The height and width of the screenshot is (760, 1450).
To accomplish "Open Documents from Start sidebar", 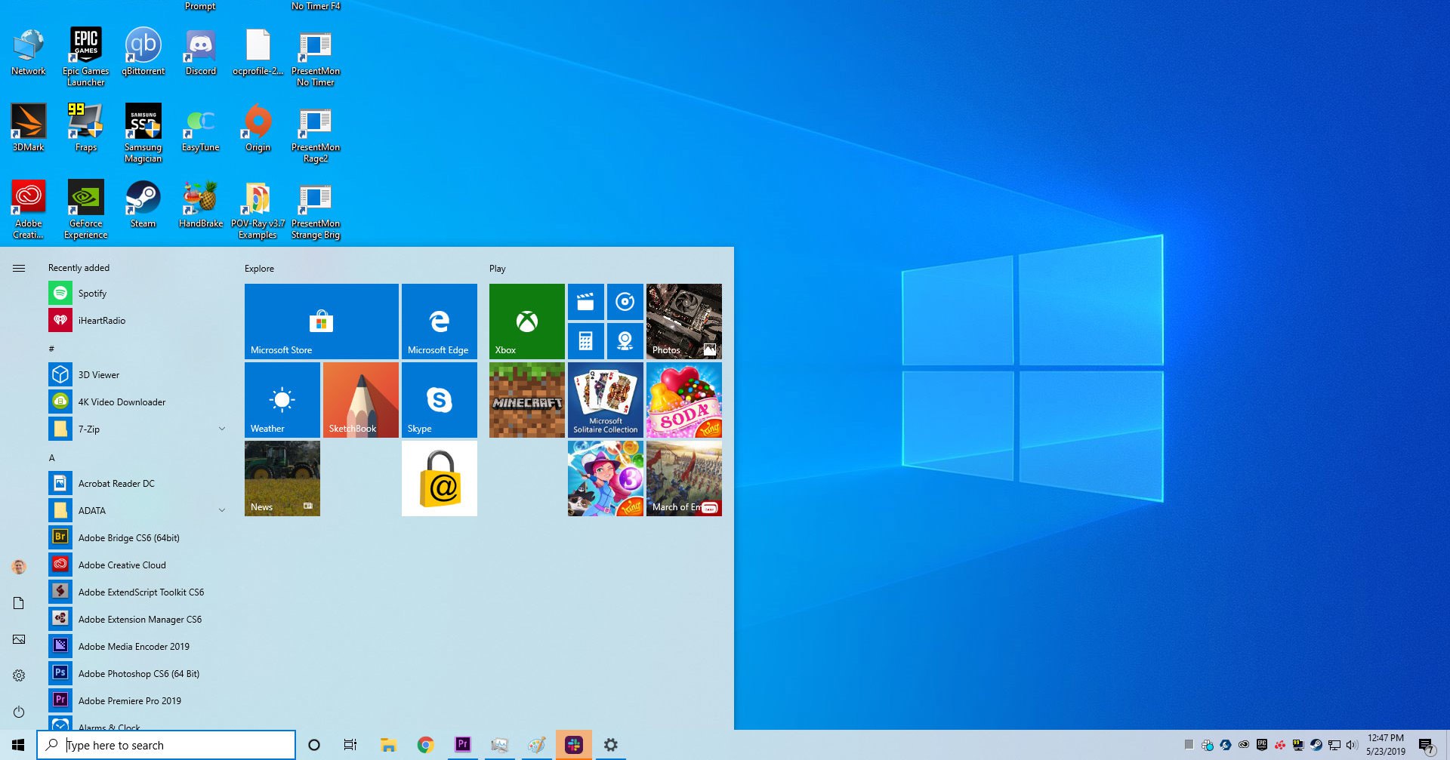I will pyautogui.click(x=19, y=603).
